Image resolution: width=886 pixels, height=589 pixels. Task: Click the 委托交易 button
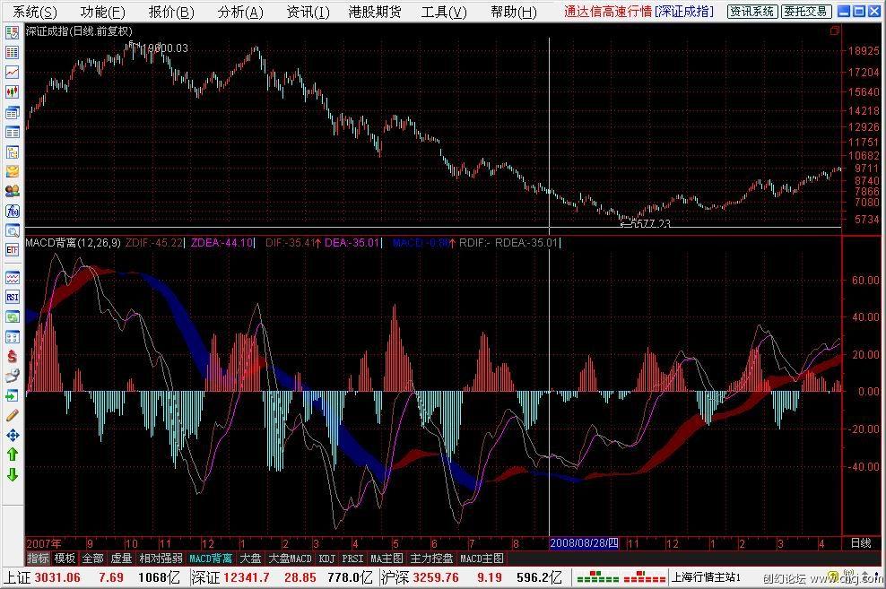[805, 12]
